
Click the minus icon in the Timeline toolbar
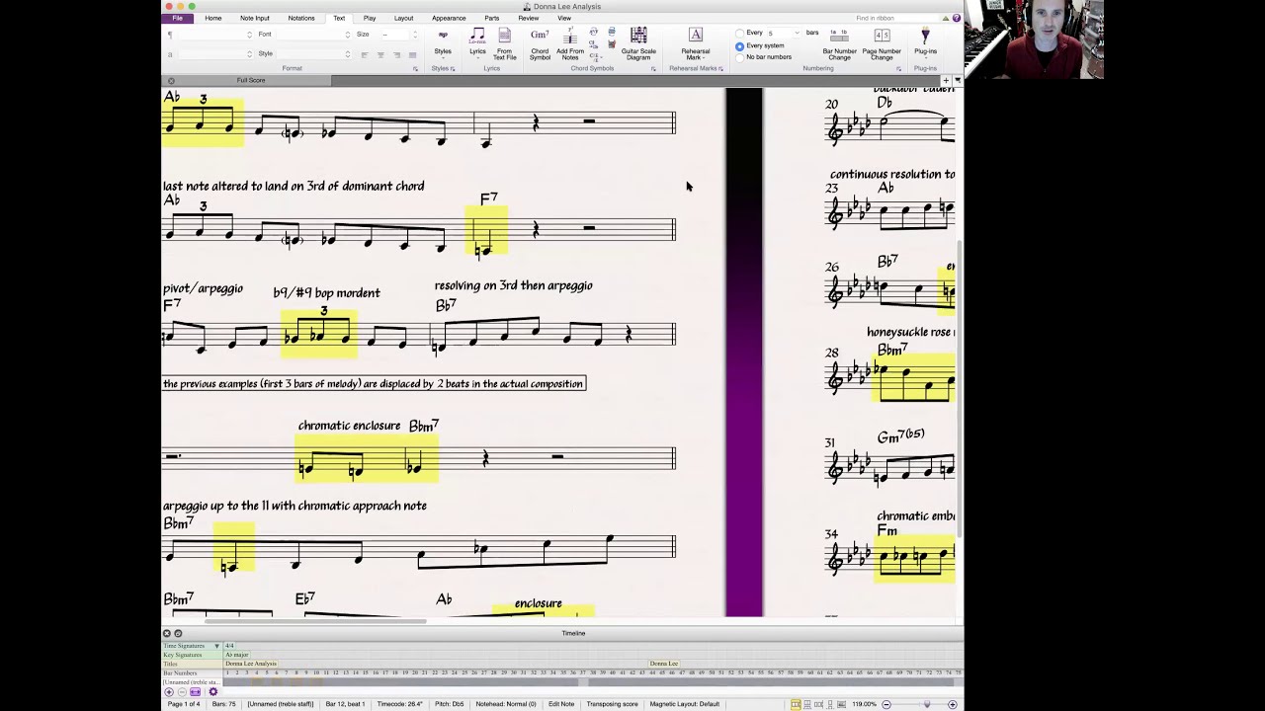click(x=182, y=692)
